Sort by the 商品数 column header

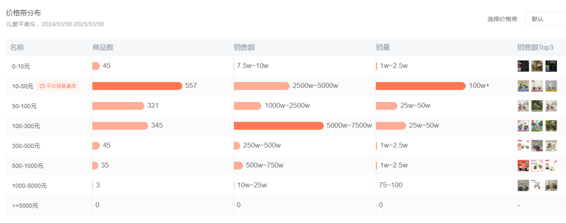(103, 48)
